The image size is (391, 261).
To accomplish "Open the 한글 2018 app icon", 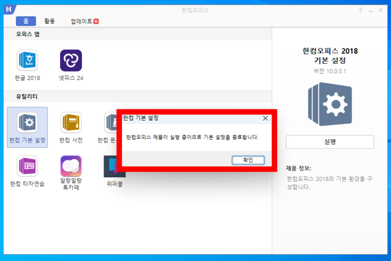I will (27, 60).
